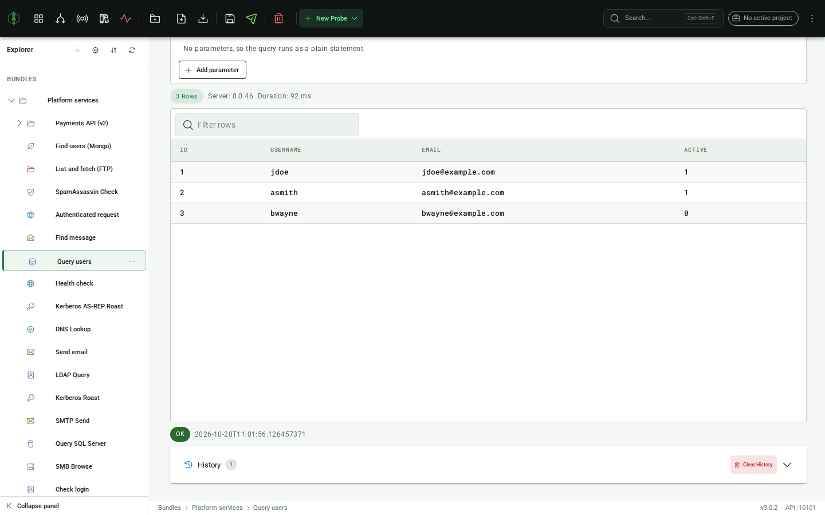
Task: Click Platform services in the breadcrumb
Action: [x=217, y=508]
